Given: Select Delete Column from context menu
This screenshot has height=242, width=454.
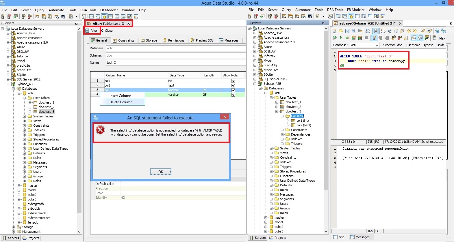Looking at the screenshot, I should point(122,102).
